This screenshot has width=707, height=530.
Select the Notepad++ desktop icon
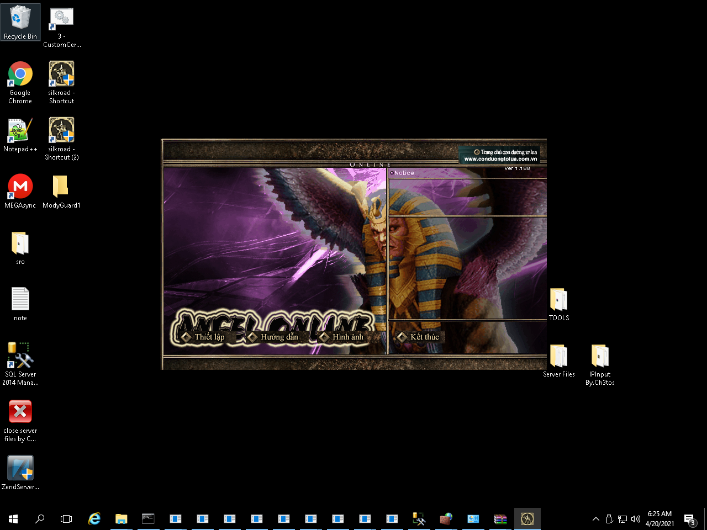[20, 135]
